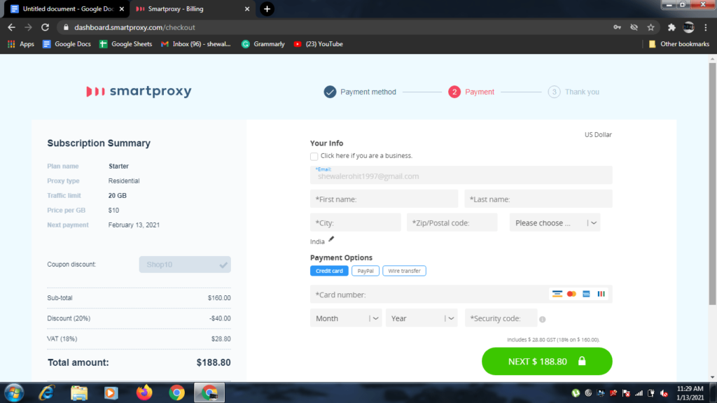This screenshot has height=403, width=717.
Task: Click the Card number field
Action: point(461,295)
